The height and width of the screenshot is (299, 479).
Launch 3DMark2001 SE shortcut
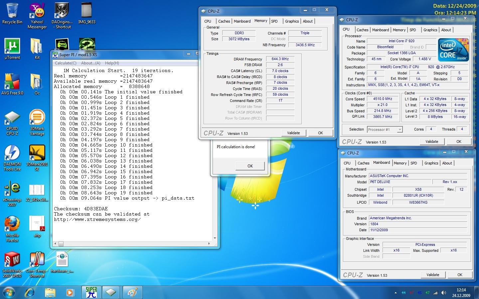37,158
